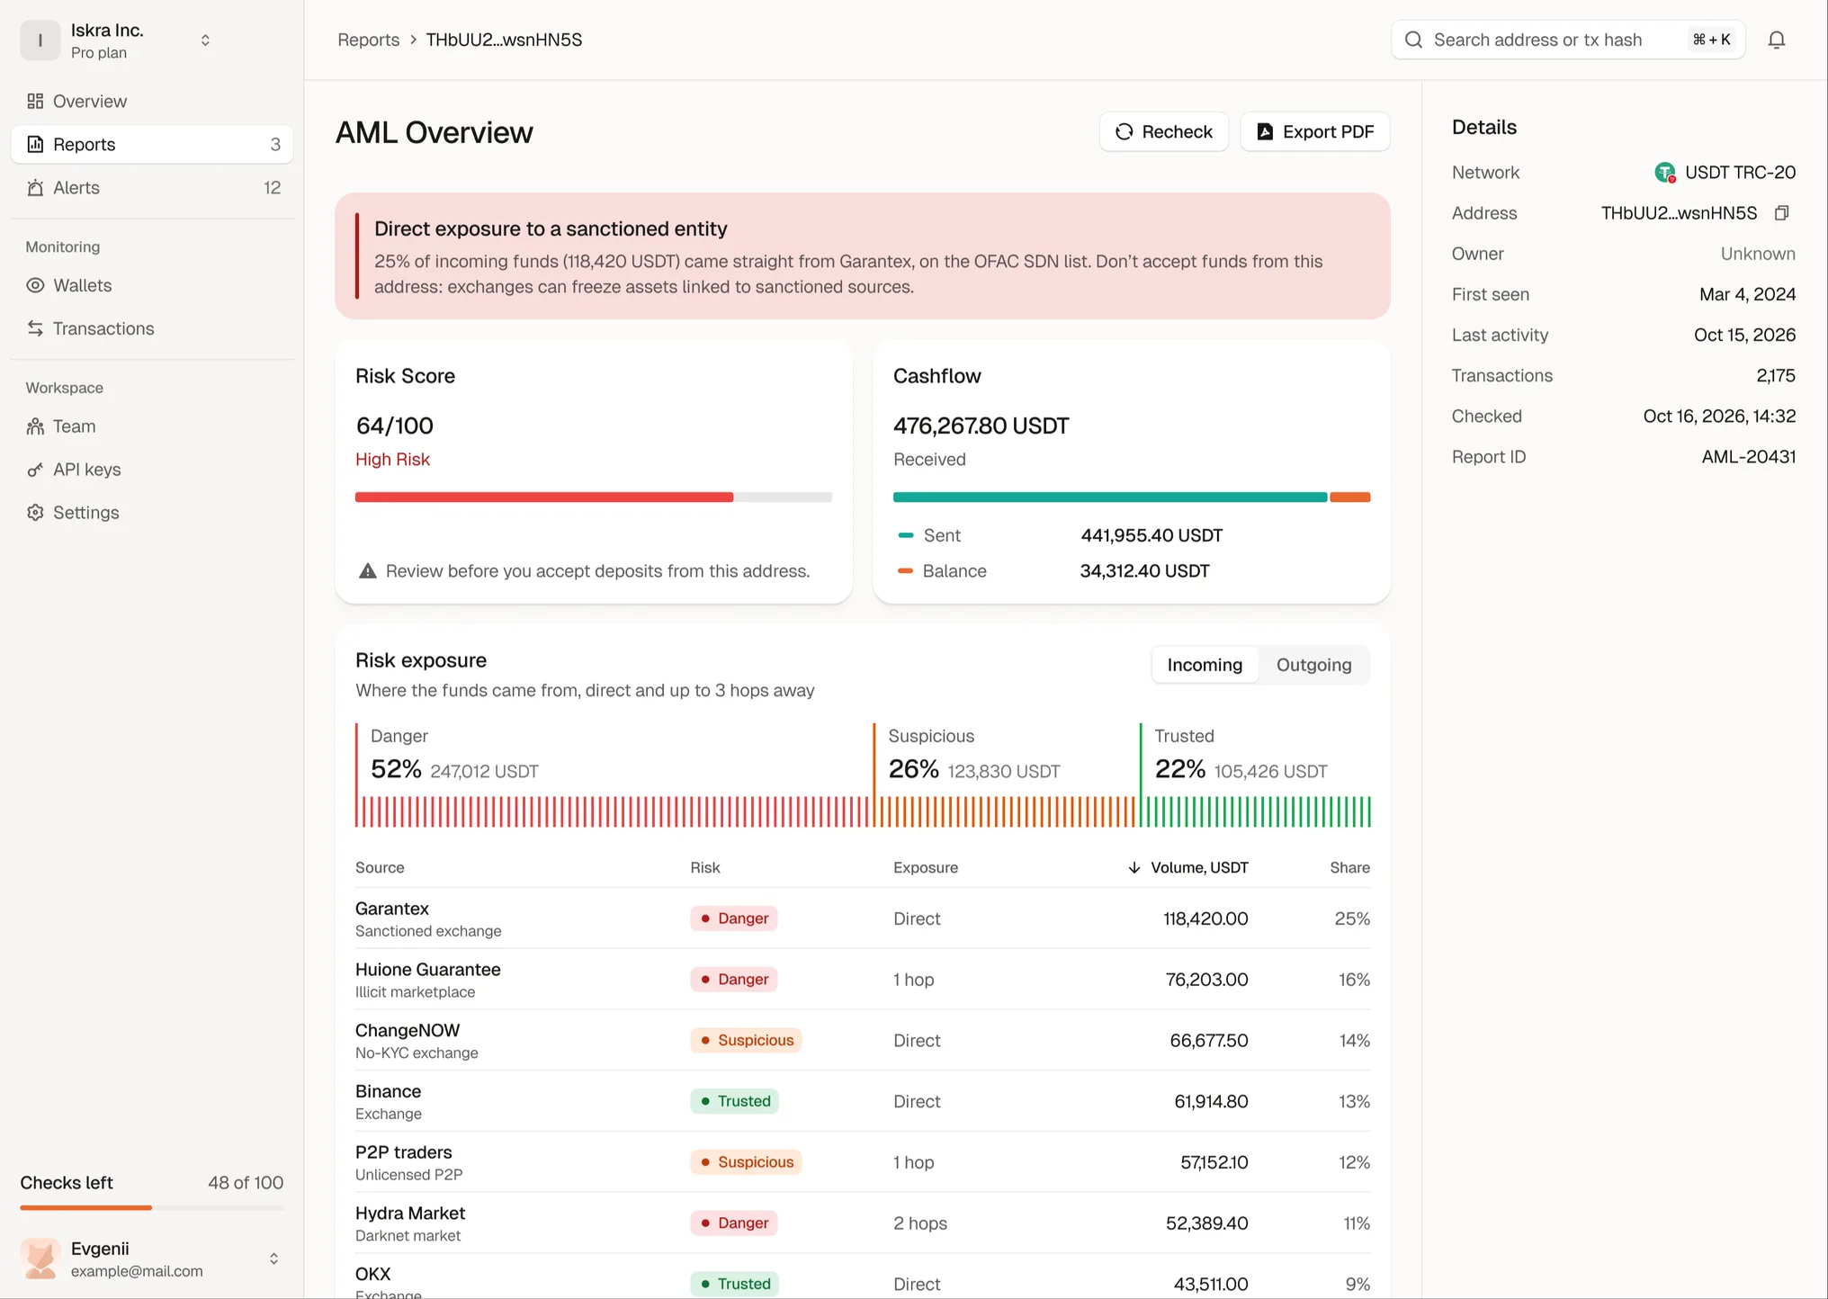The height and width of the screenshot is (1299, 1828).
Task: Click the Iskra Inc. workspace avatar
Action: click(x=40, y=40)
